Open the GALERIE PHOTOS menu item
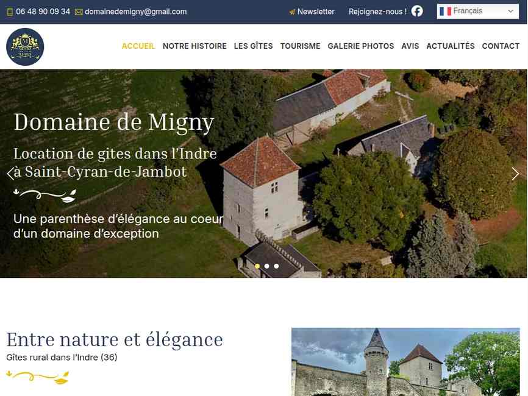528x396 pixels. (x=361, y=46)
